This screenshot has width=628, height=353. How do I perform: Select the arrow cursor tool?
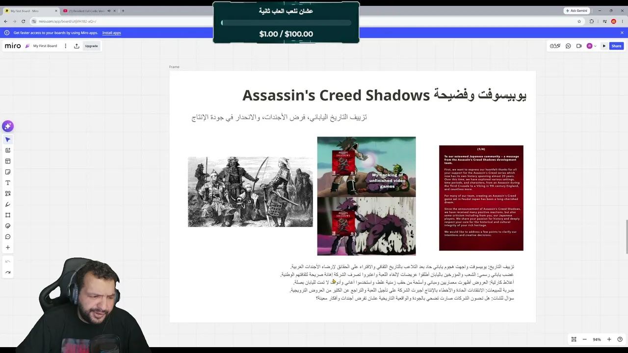[x=7, y=140]
